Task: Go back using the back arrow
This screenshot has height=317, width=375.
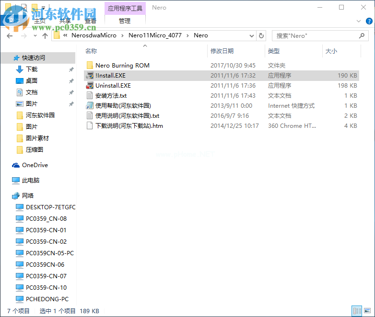Action: point(10,36)
